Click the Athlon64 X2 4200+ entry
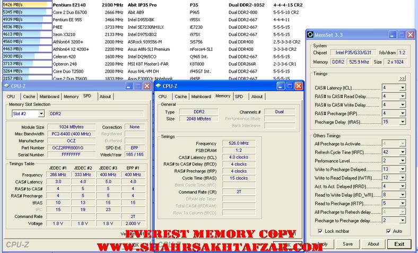The width and height of the screenshot is (418, 253). (x=71, y=49)
